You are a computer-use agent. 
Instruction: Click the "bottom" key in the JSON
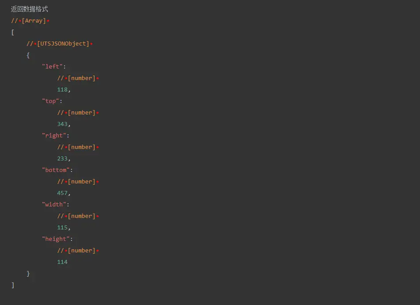coord(56,170)
